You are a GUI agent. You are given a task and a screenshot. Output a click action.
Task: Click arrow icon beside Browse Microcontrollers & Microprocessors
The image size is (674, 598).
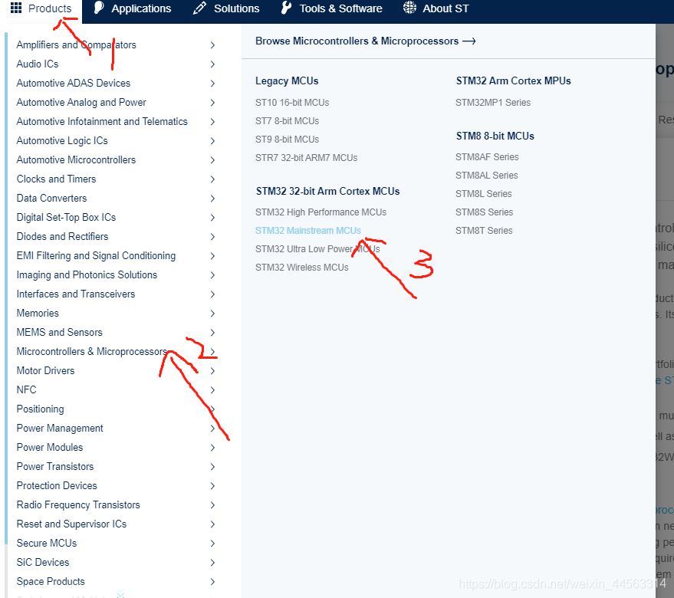pos(469,41)
